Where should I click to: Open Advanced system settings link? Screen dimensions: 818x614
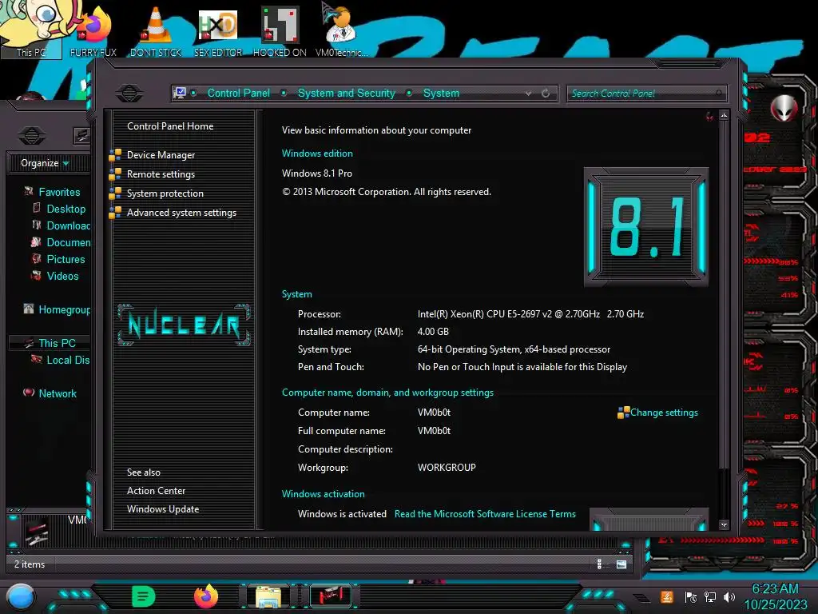pos(181,213)
